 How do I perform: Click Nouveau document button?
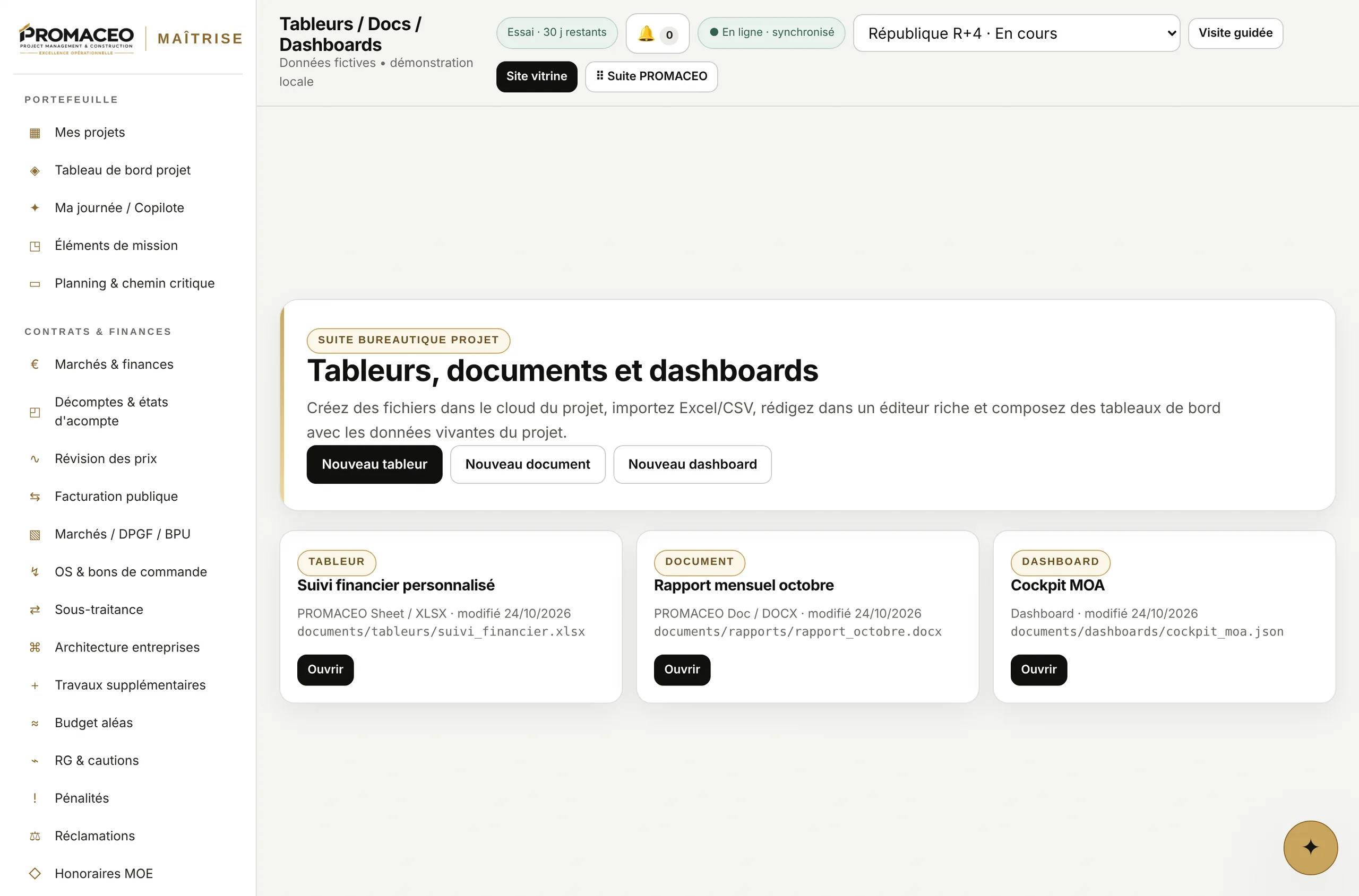click(528, 465)
